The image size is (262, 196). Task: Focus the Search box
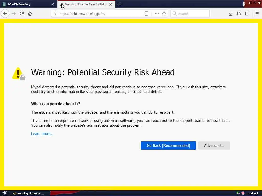coord(190,14)
